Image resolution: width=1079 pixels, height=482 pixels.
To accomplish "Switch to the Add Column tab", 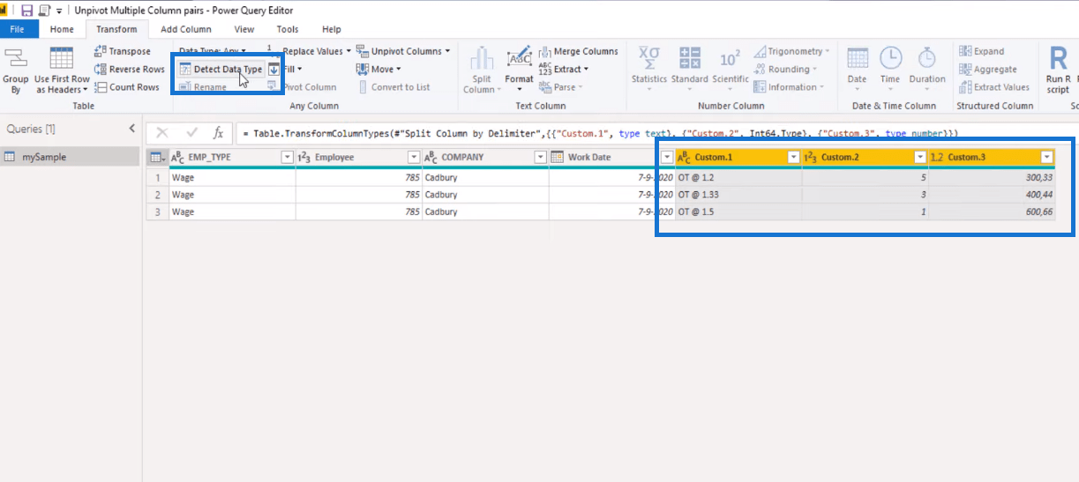I will (185, 29).
